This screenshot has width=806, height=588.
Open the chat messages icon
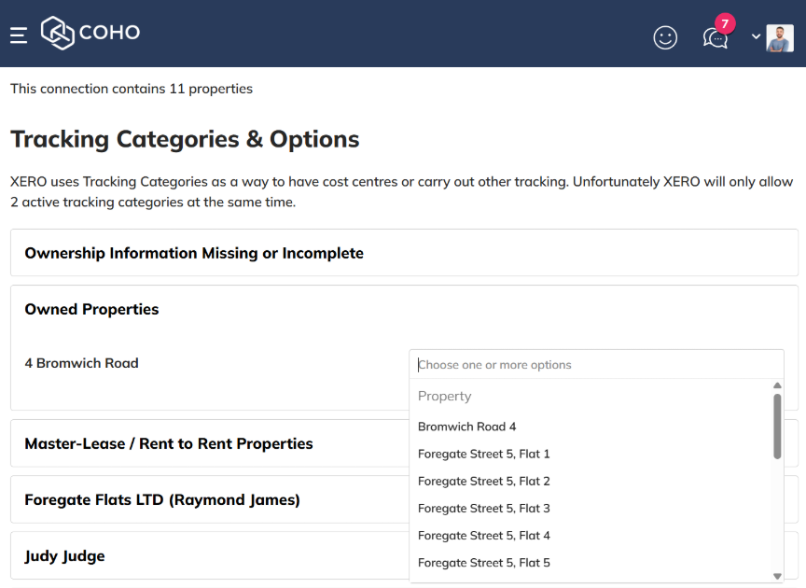coord(715,38)
